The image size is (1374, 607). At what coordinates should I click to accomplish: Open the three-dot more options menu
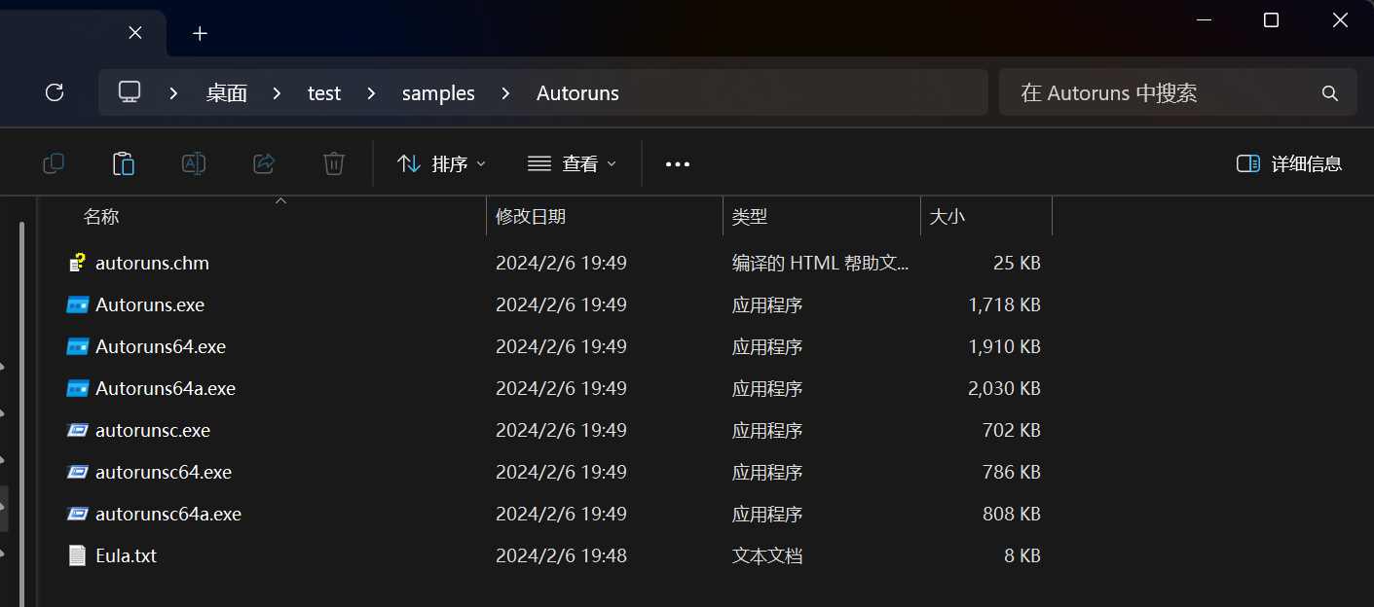click(x=678, y=163)
